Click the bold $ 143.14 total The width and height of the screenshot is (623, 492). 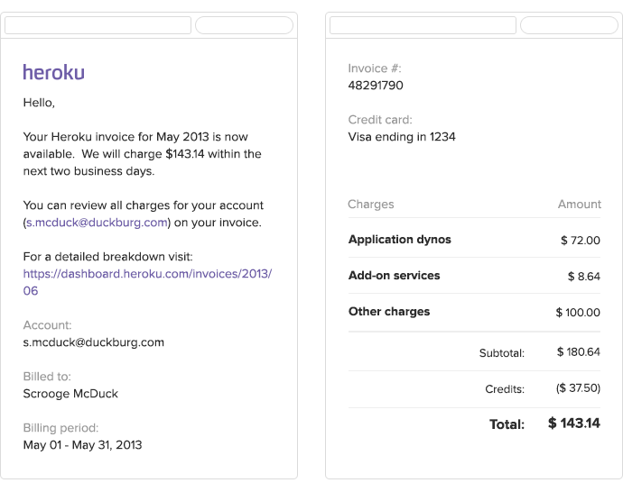pos(574,423)
